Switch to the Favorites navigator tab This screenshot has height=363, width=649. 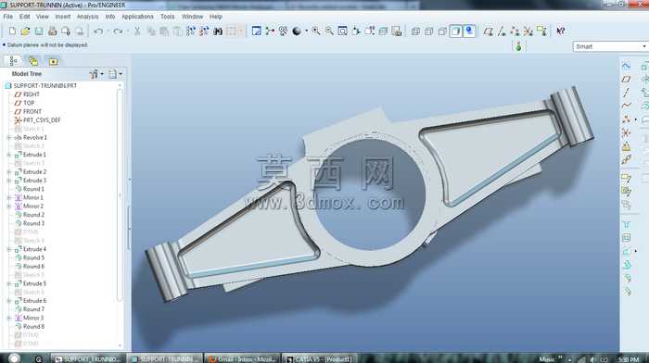click(x=53, y=62)
